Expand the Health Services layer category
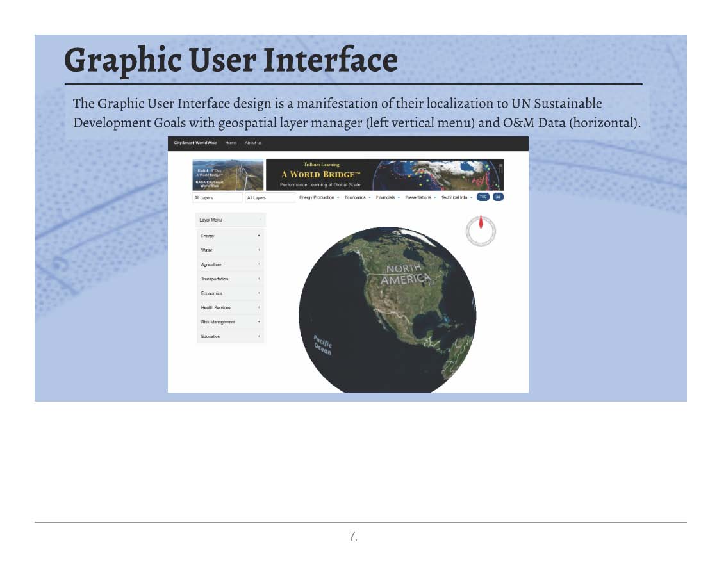 230,308
